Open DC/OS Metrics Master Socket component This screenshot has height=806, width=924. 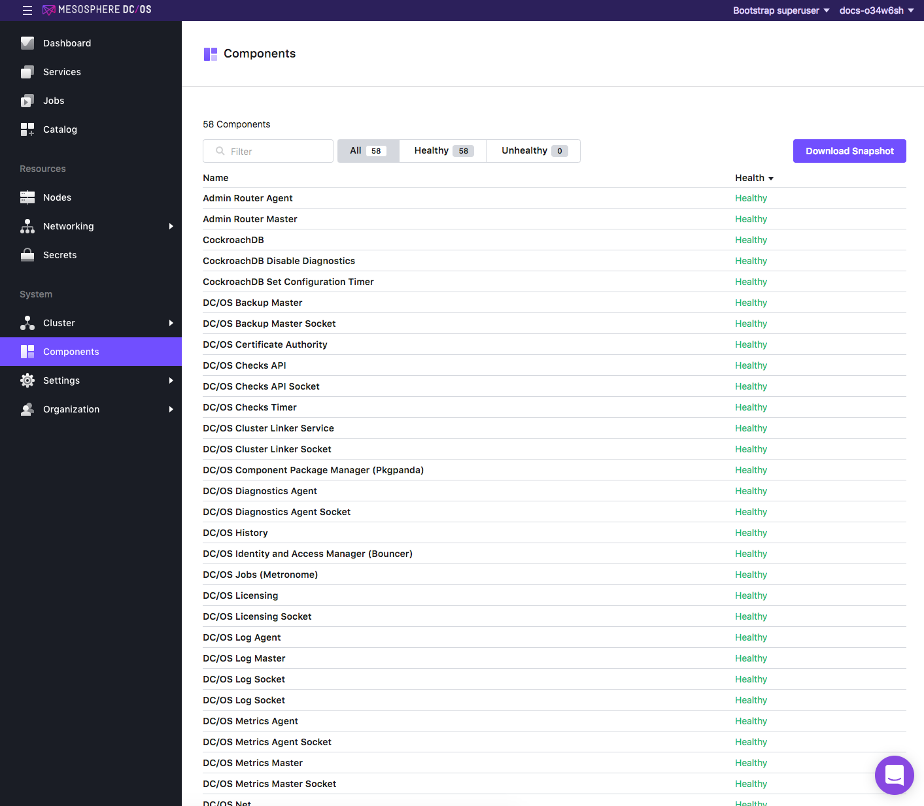tap(269, 784)
